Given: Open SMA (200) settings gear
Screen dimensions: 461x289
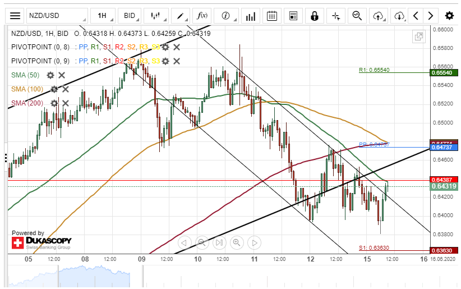Looking at the screenshot, I should click(54, 103).
